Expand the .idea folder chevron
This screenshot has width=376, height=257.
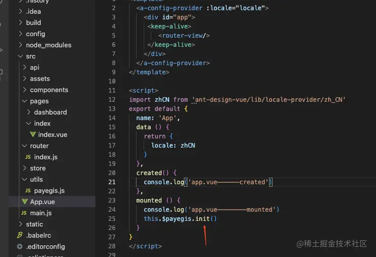click(20, 11)
